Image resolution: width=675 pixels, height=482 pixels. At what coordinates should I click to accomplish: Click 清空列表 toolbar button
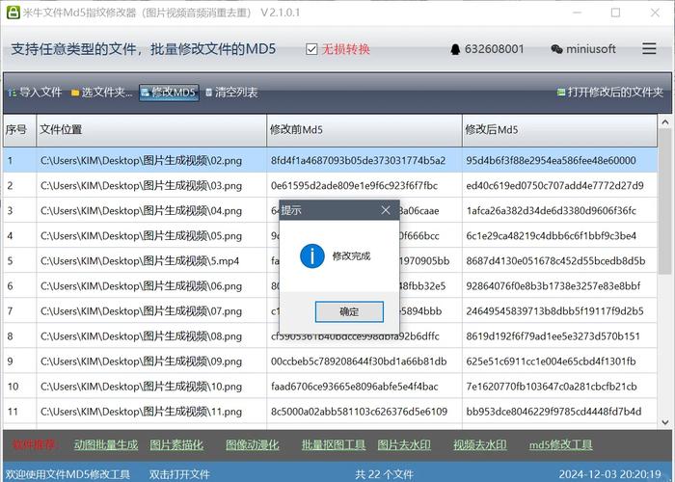pyautogui.click(x=231, y=93)
